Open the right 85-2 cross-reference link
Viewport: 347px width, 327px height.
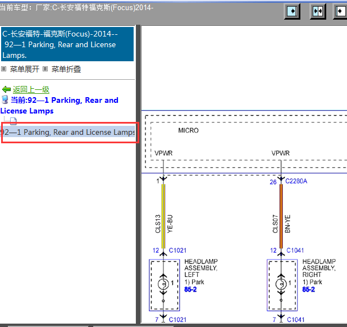pos(308,289)
